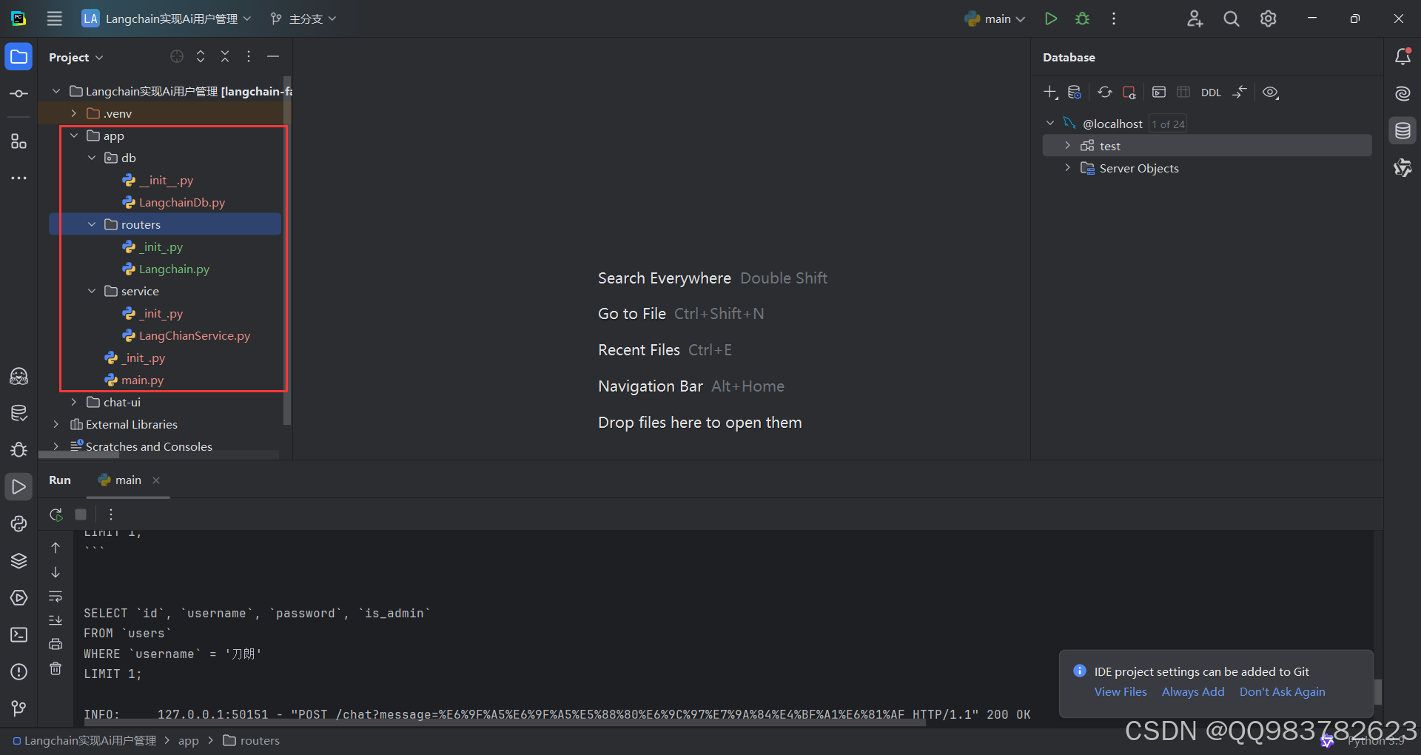Rerun the main process
The width and height of the screenshot is (1421, 755).
pyautogui.click(x=56, y=514)
